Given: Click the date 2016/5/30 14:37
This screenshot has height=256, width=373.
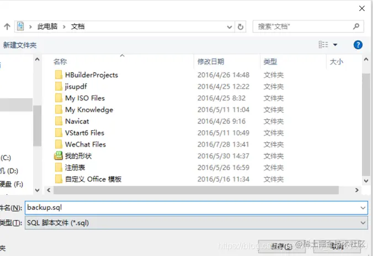Looking at the screenshot, I should point(223,156).
